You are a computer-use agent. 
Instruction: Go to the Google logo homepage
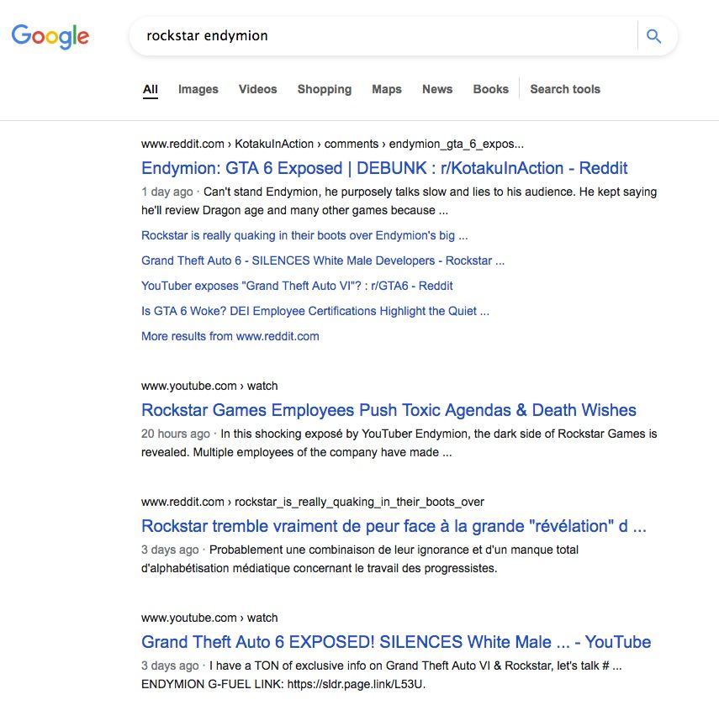50,36
